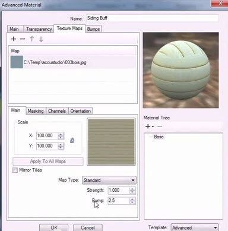Increase the Scale X value with up arrow

[x=61, y=134]
